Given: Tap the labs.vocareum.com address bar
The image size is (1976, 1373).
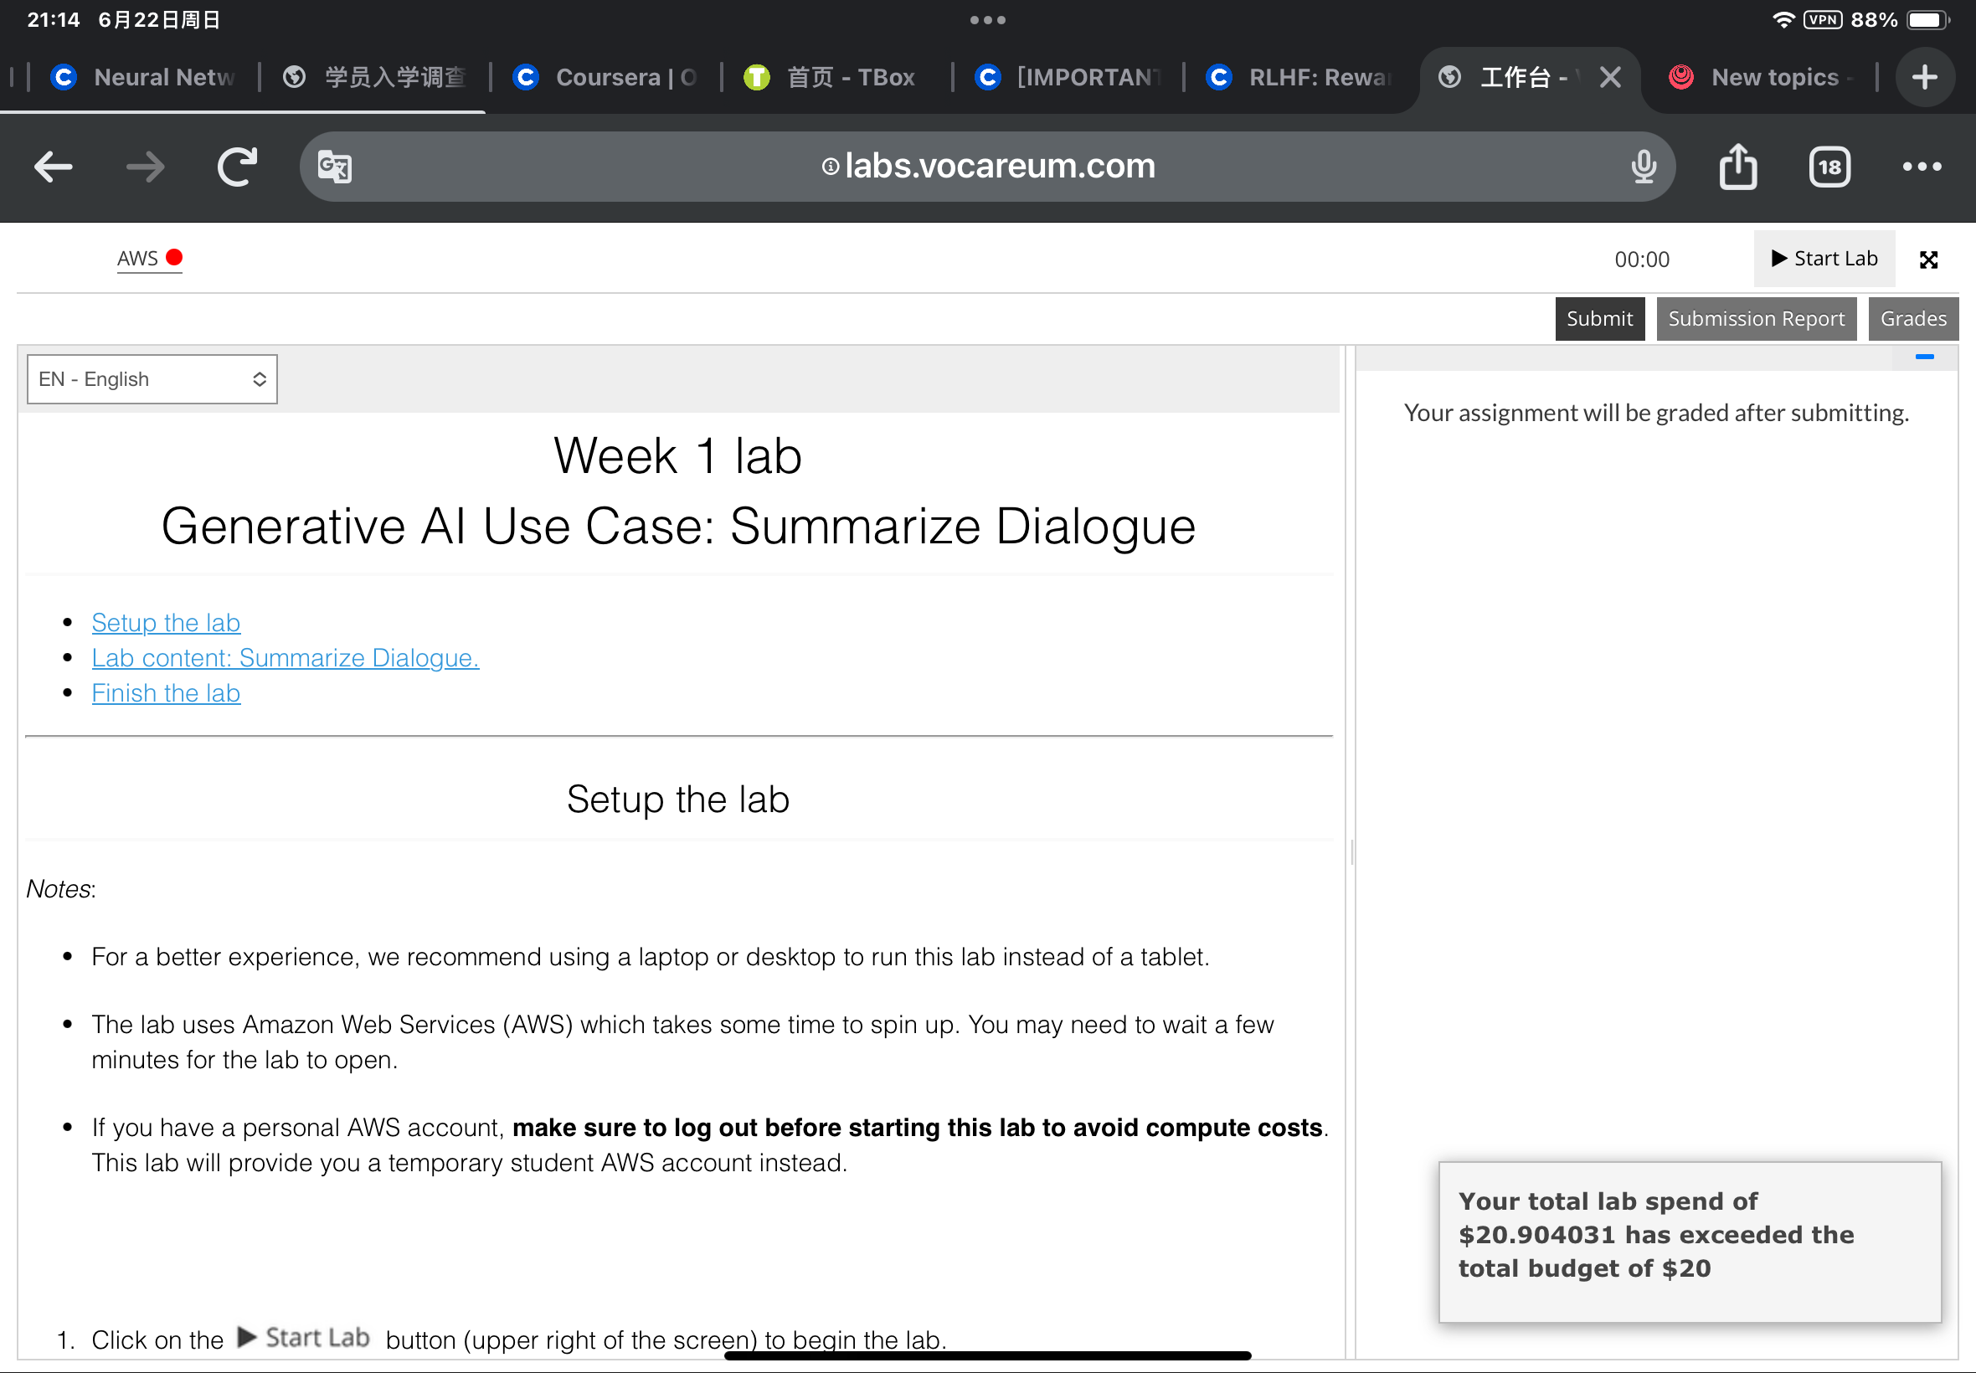Looking at the screenshot, I should click(987, 167).
